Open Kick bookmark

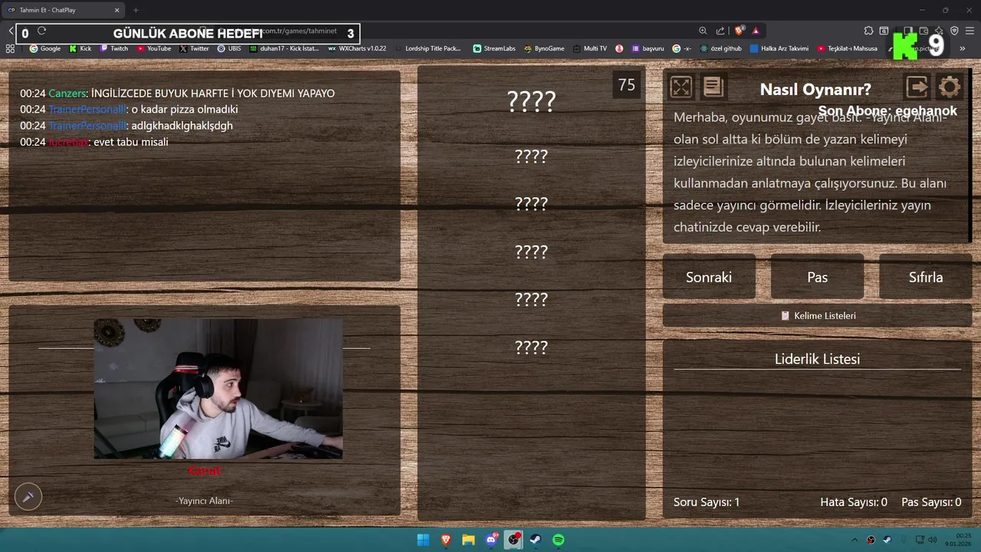(x=80, y=48)
